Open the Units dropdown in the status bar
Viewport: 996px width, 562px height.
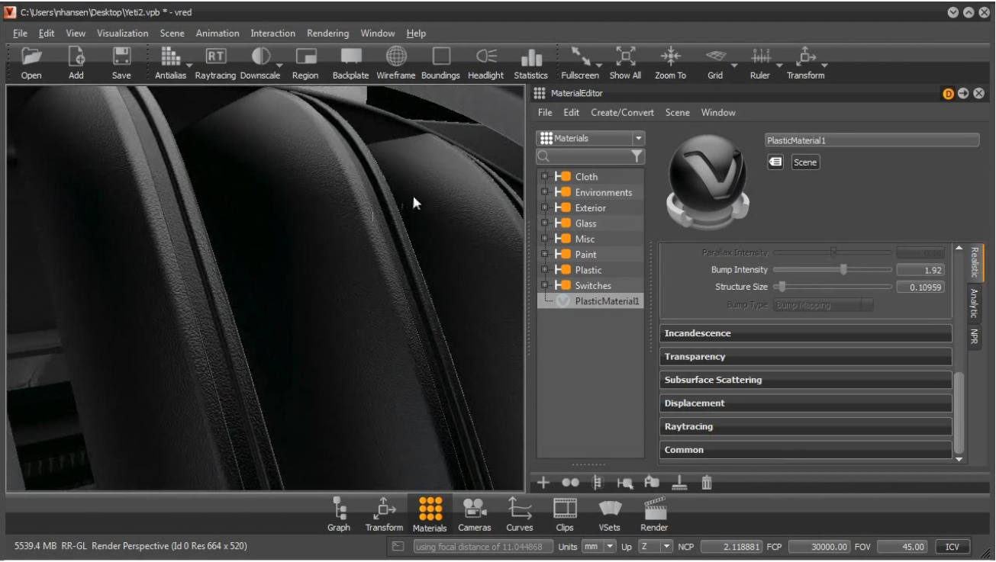point(598,547)
